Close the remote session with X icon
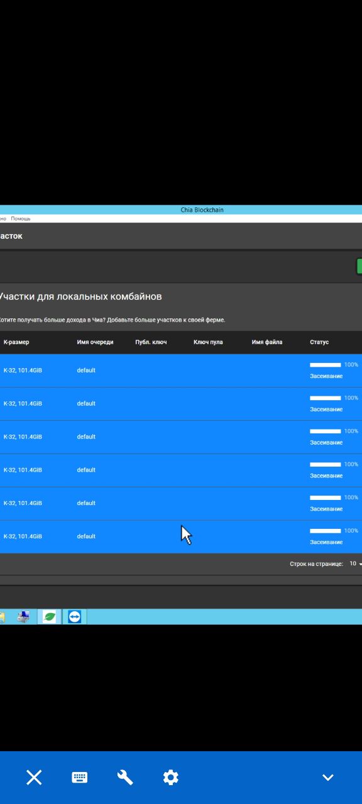362x804 pixels. tap(34, 777)
